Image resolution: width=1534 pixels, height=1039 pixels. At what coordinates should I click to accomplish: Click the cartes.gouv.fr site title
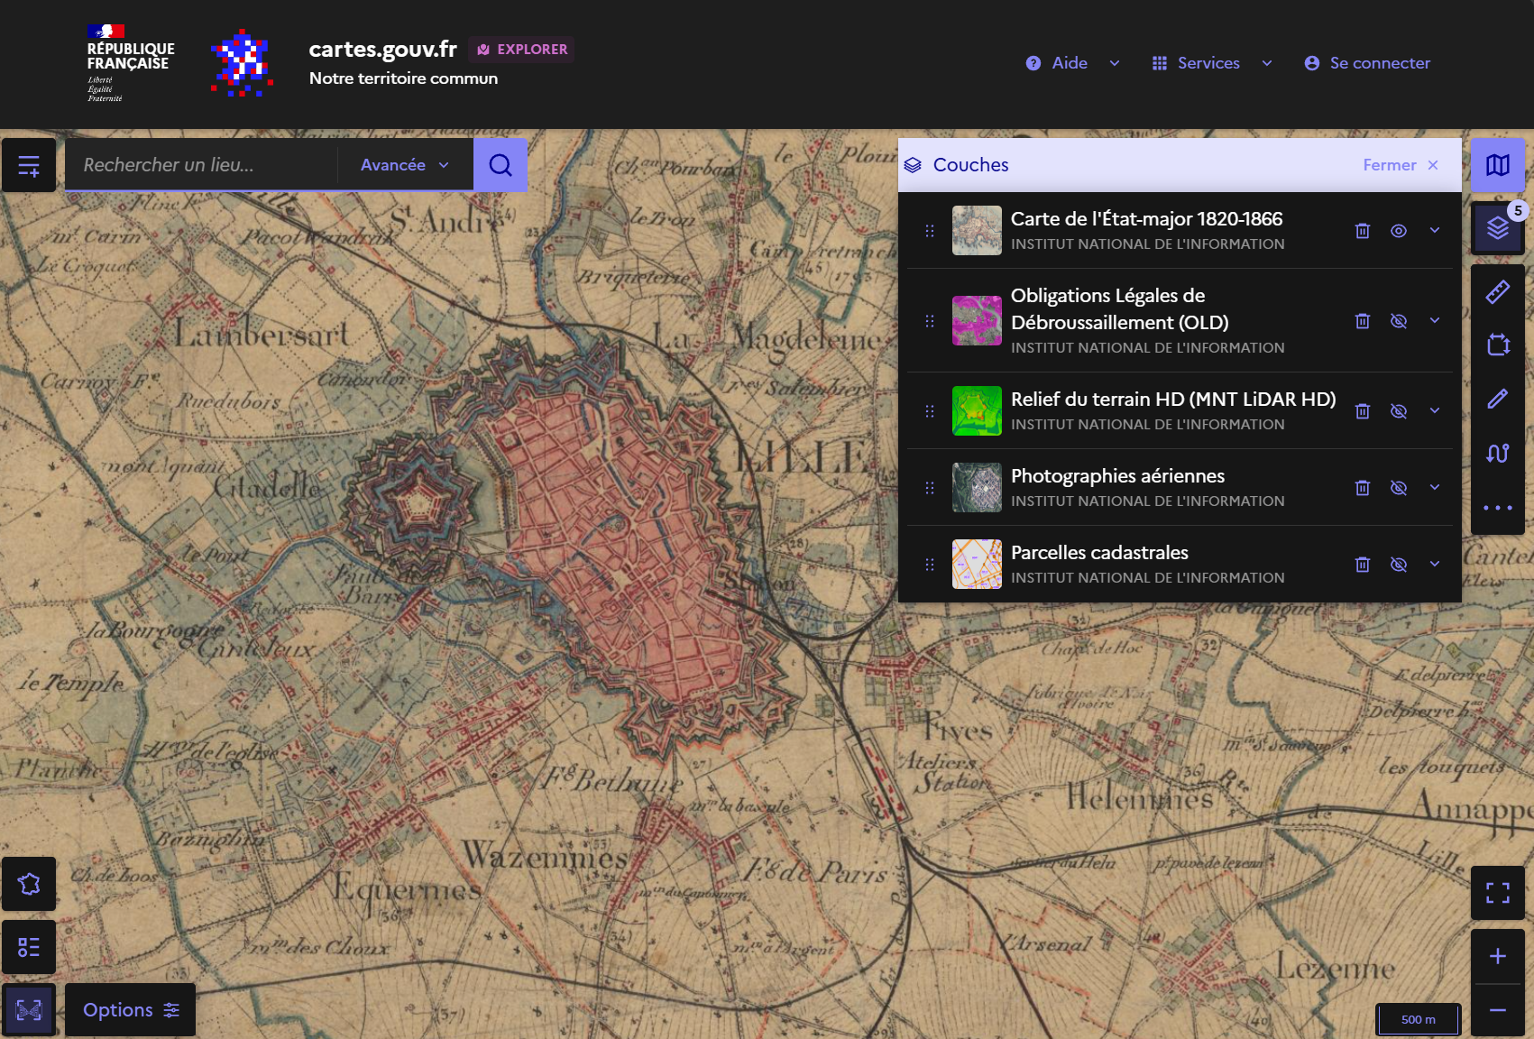pos(382,49)
